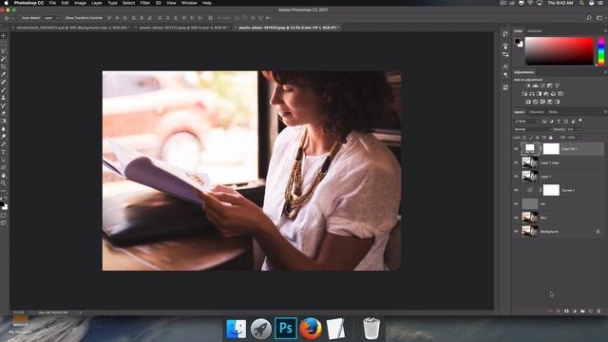Viewport: 608px width, 342px height.
Task: Enable Show Transform Controls checkbox
Action: click(64, 18)
